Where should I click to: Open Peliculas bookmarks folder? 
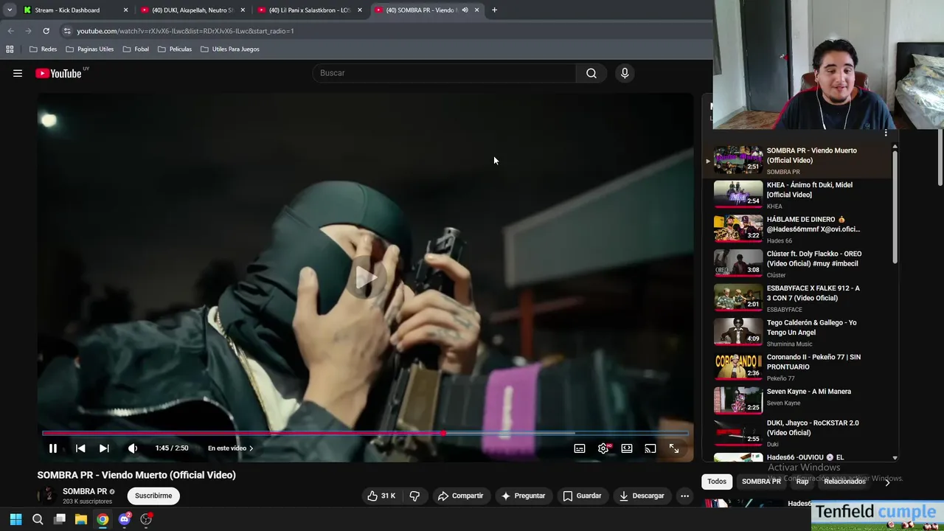(x=175, y=49)
